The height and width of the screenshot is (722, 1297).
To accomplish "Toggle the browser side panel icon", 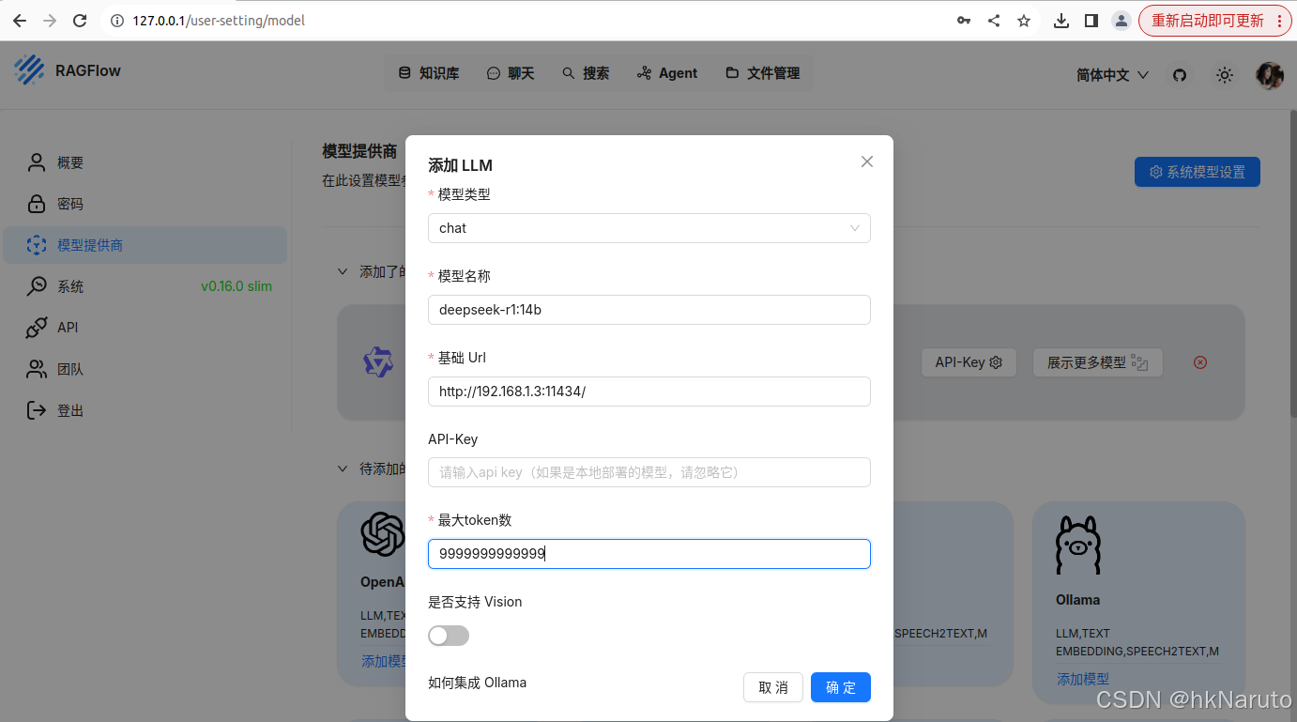I will [1091, 21].
